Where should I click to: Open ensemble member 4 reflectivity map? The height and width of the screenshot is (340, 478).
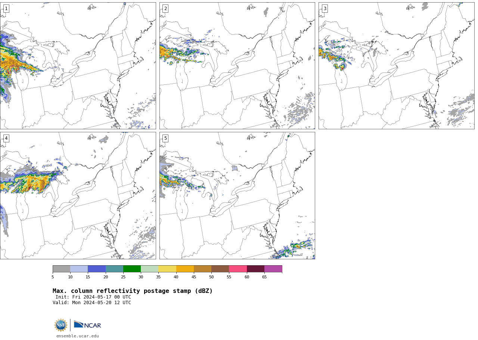pos(78,195)
